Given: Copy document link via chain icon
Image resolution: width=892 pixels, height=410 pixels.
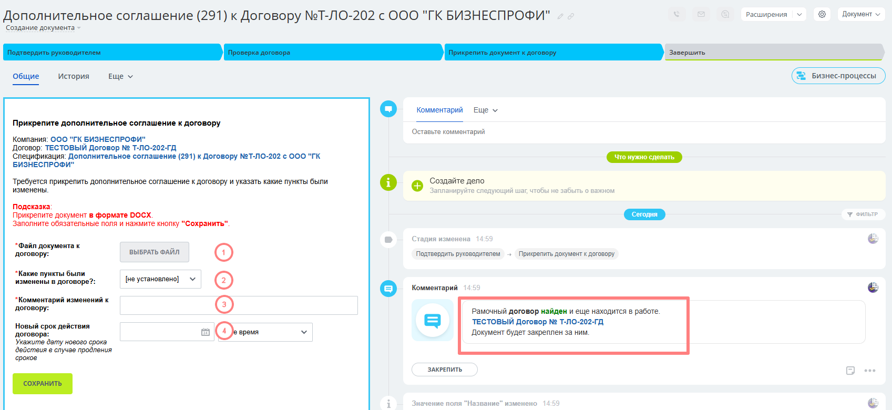Looking at the screenshot, I should click(571, 16).
